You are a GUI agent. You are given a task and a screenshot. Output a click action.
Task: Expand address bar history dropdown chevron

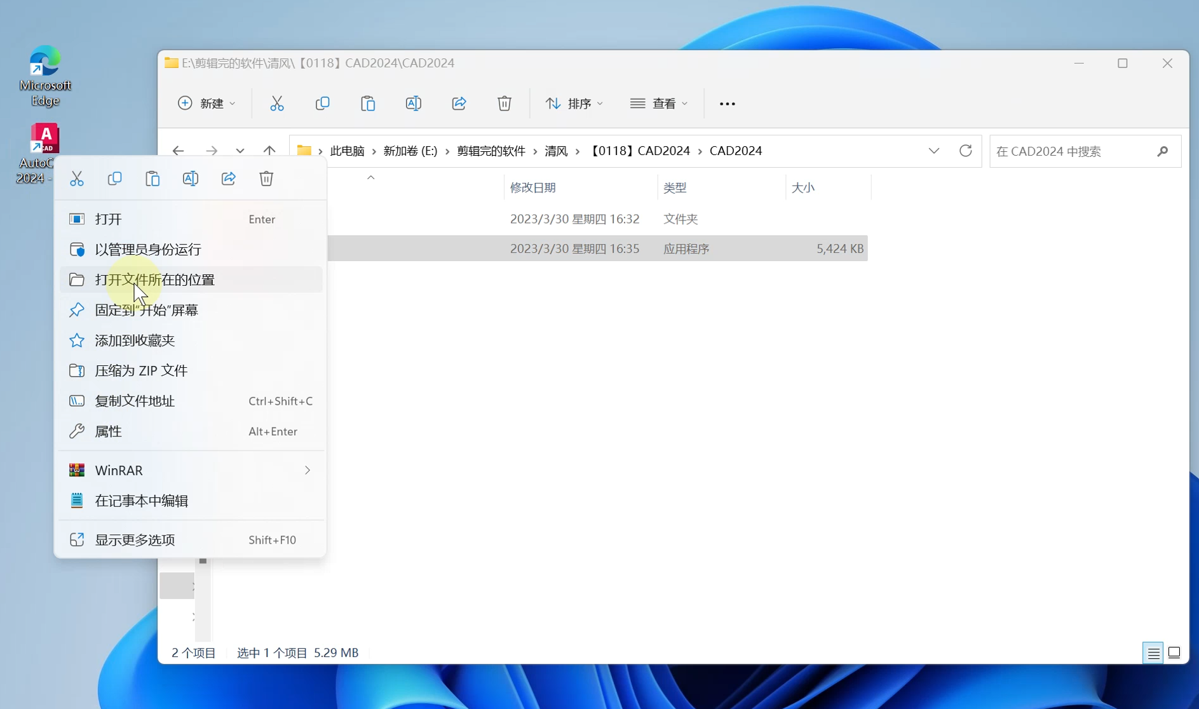(x=934, y=151)
